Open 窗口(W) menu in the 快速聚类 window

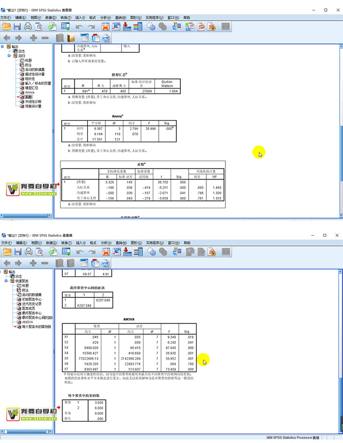point(174,243)
